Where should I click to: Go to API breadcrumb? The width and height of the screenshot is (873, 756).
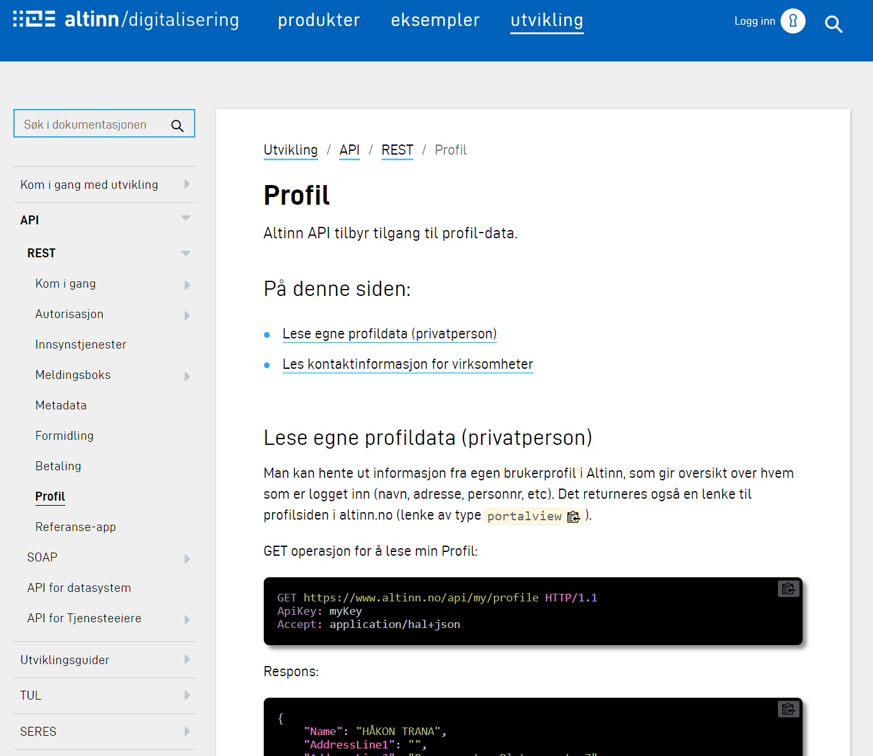coord(349,150)
